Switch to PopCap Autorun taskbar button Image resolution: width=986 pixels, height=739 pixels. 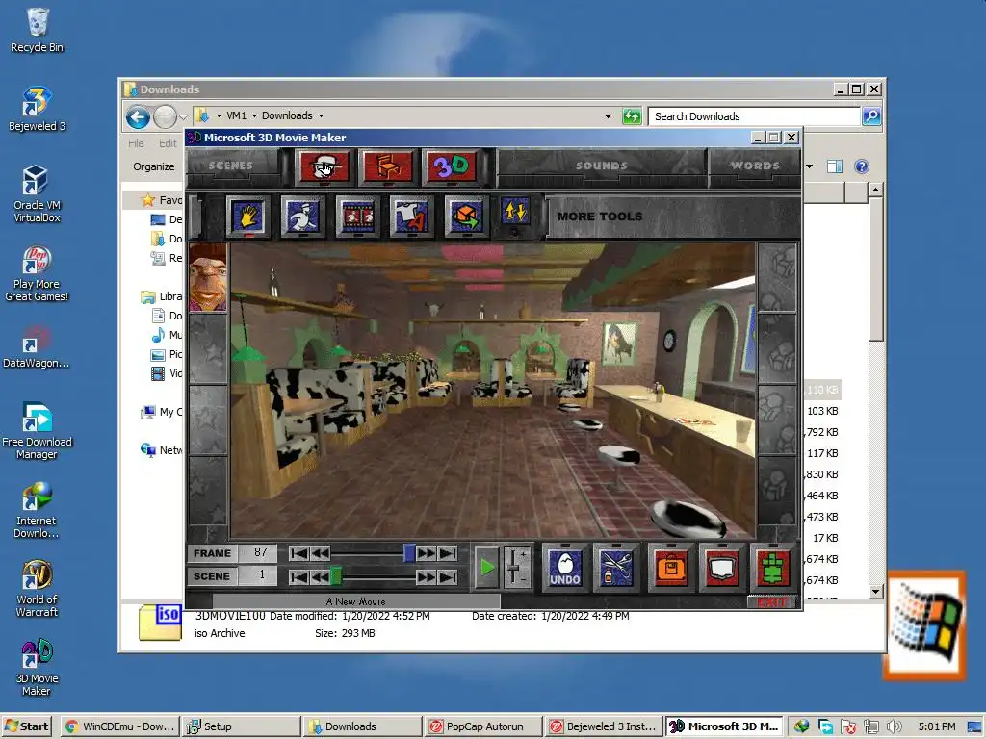pyautogui.click(x=483, y=726)
